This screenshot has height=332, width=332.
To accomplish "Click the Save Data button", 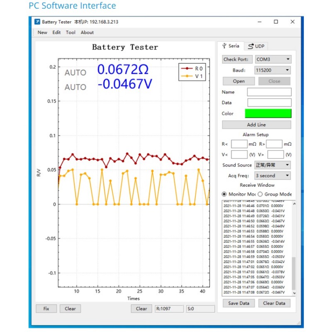I will [x=239, y=303].
